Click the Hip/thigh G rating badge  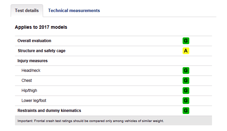[186, 91]
